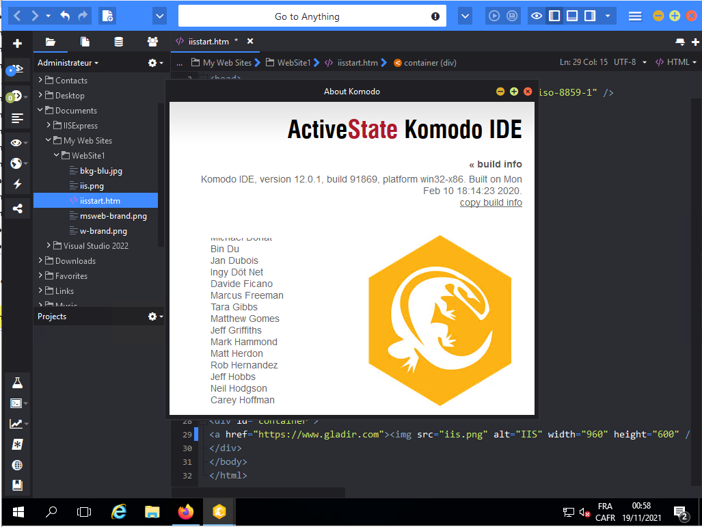Click the build info toggle link

pyautogui.click(x=495, y=164)
